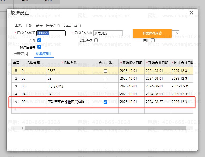Image resolution: width=205 pixels, height=157 pixels.
Task: Click the horizontal scrollbar left arrow
Action: (22, 128)
